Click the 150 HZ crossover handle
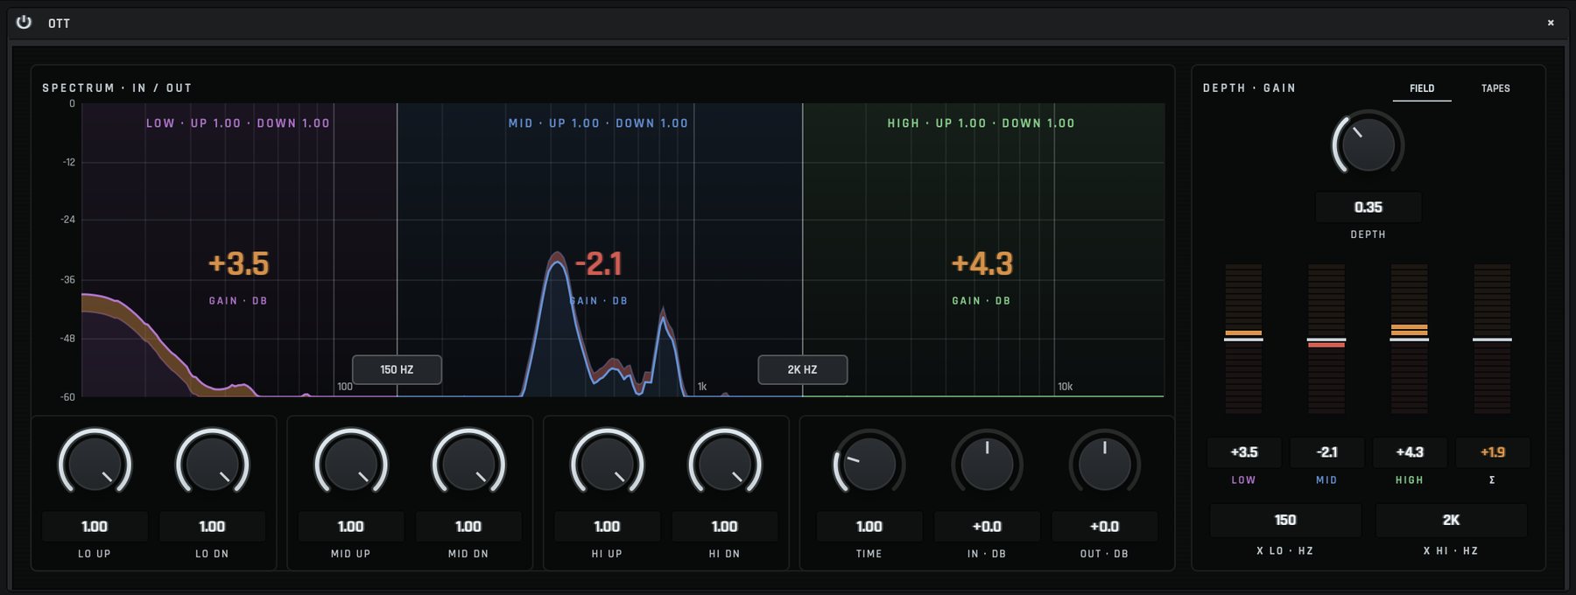The height and width of the screenshot is (595, 1576). (x=397, y=369)
